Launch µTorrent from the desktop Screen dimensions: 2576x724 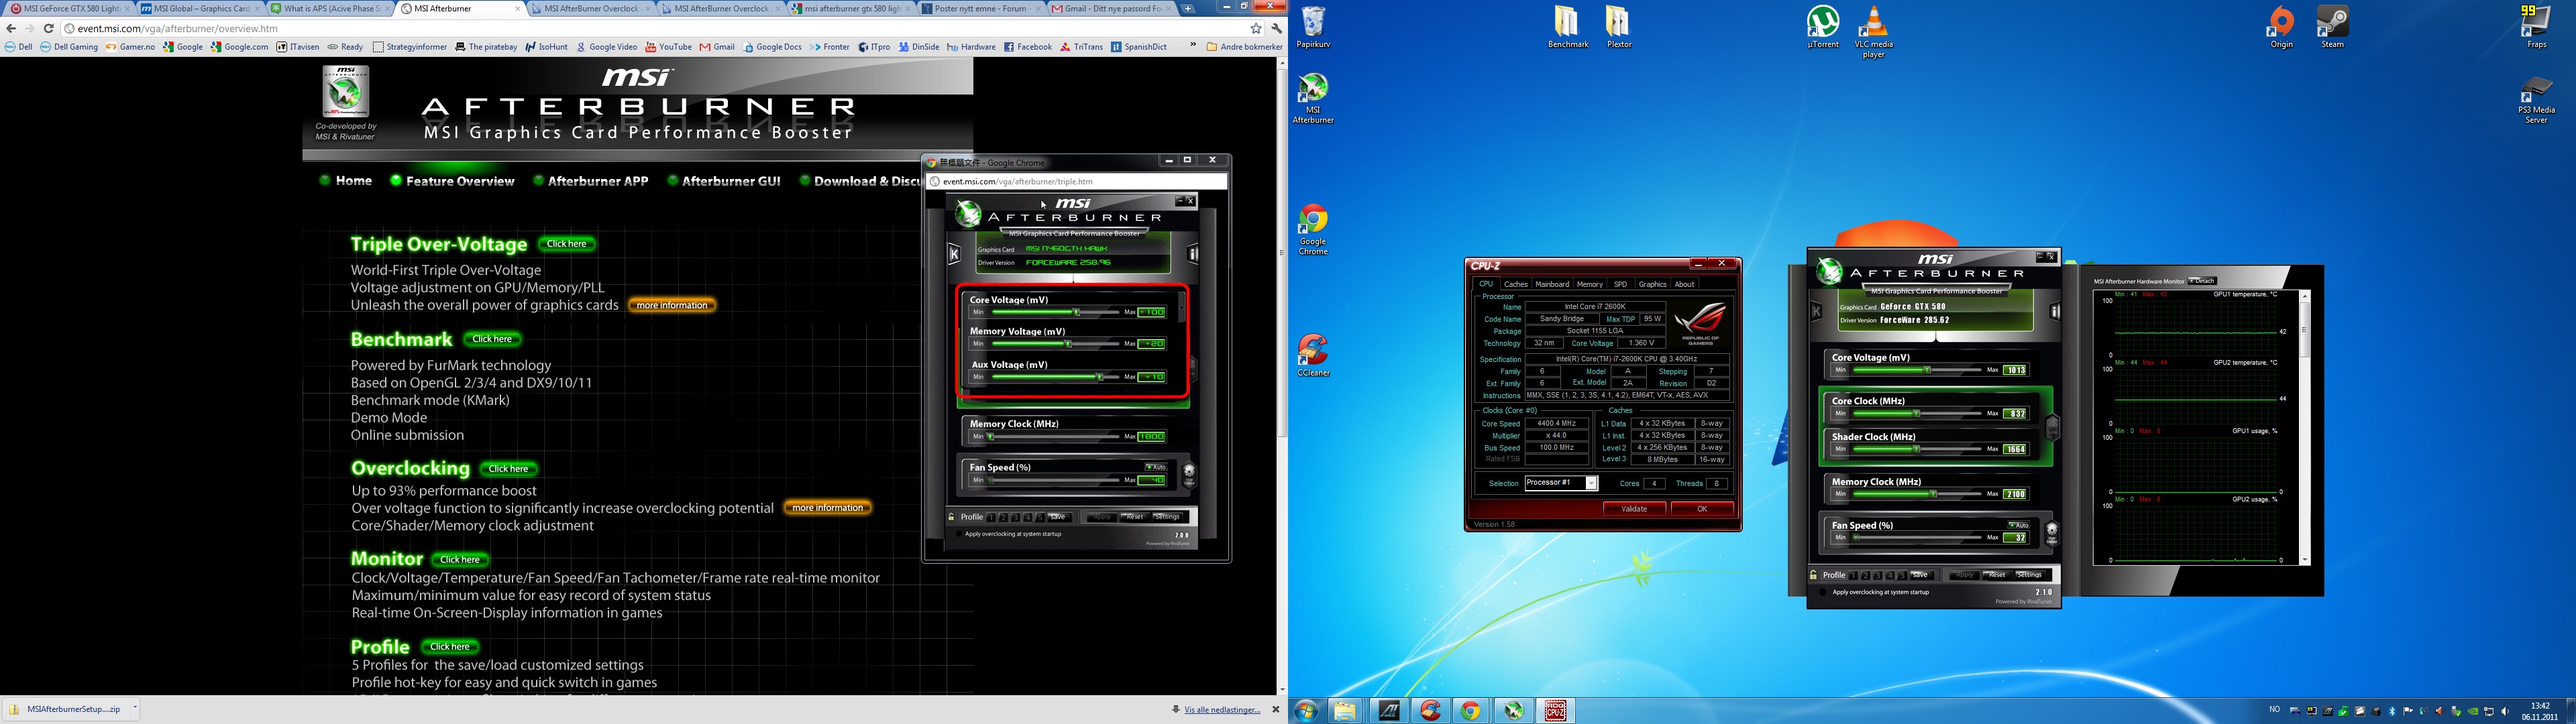(x=1823, y=27)
